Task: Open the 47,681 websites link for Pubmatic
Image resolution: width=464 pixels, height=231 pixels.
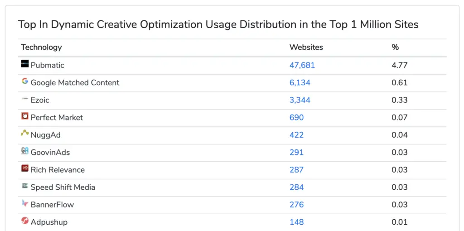Action: point(302,65)
